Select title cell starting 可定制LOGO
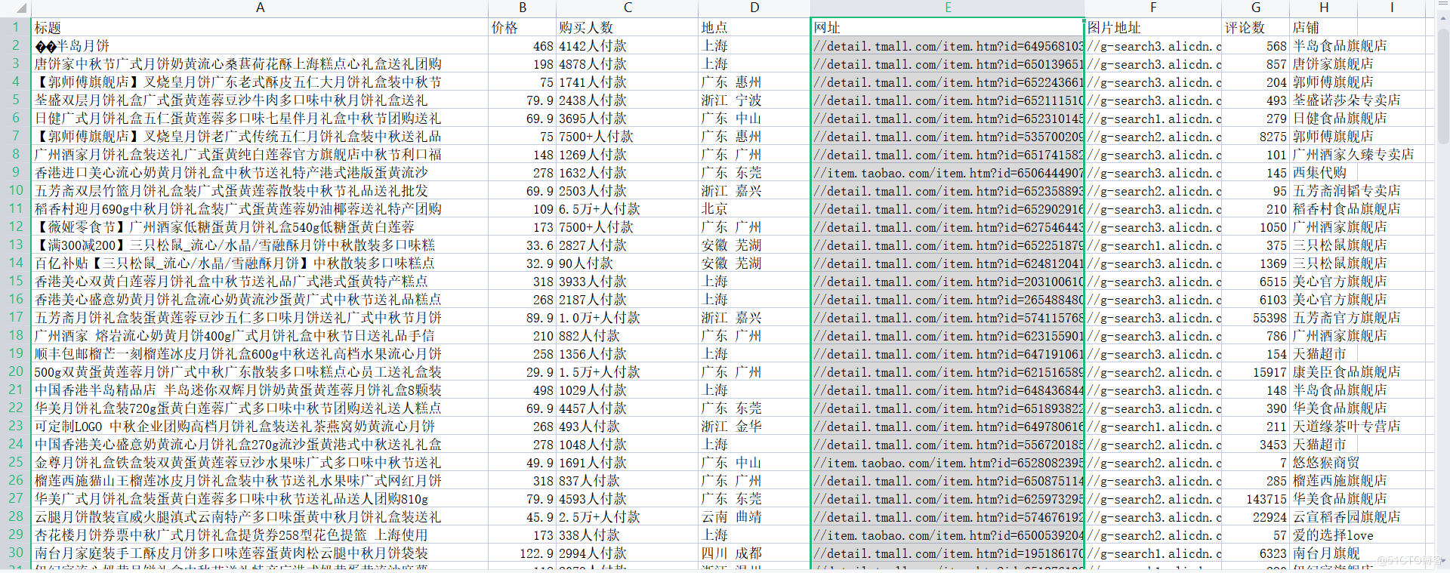The height and width of the screenshot is (573, 1450). (x=260, y=426)
